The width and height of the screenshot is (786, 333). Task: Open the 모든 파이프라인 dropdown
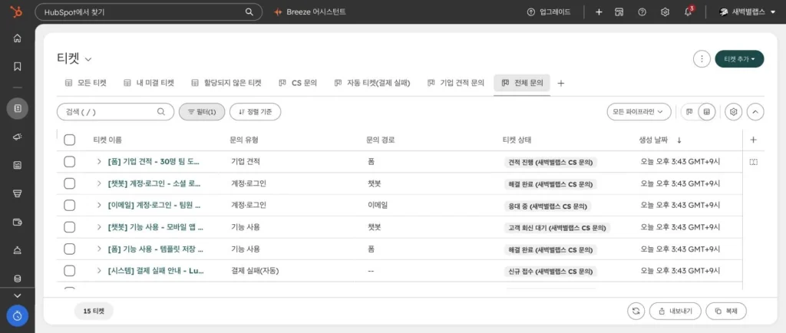[x=639, y=112]
